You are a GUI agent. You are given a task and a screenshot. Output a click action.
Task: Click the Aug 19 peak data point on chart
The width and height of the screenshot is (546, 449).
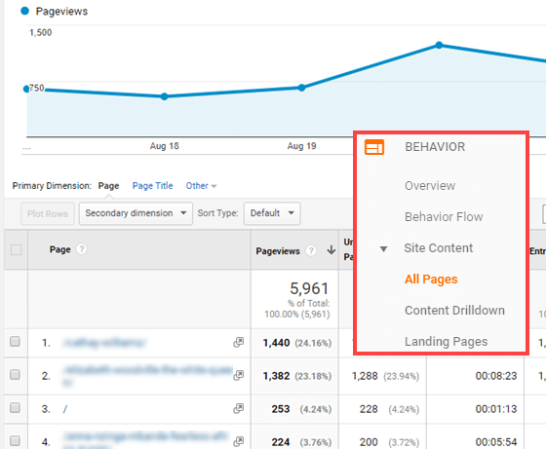[x=302, y=88]
